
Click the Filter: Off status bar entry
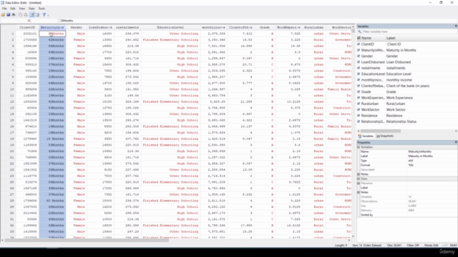click(x=413, y=246)
